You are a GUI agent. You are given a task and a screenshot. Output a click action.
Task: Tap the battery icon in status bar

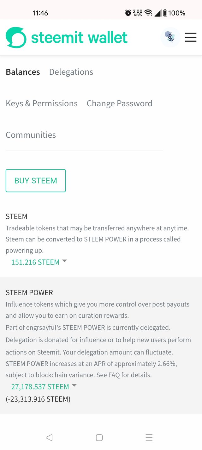[165, 13]
